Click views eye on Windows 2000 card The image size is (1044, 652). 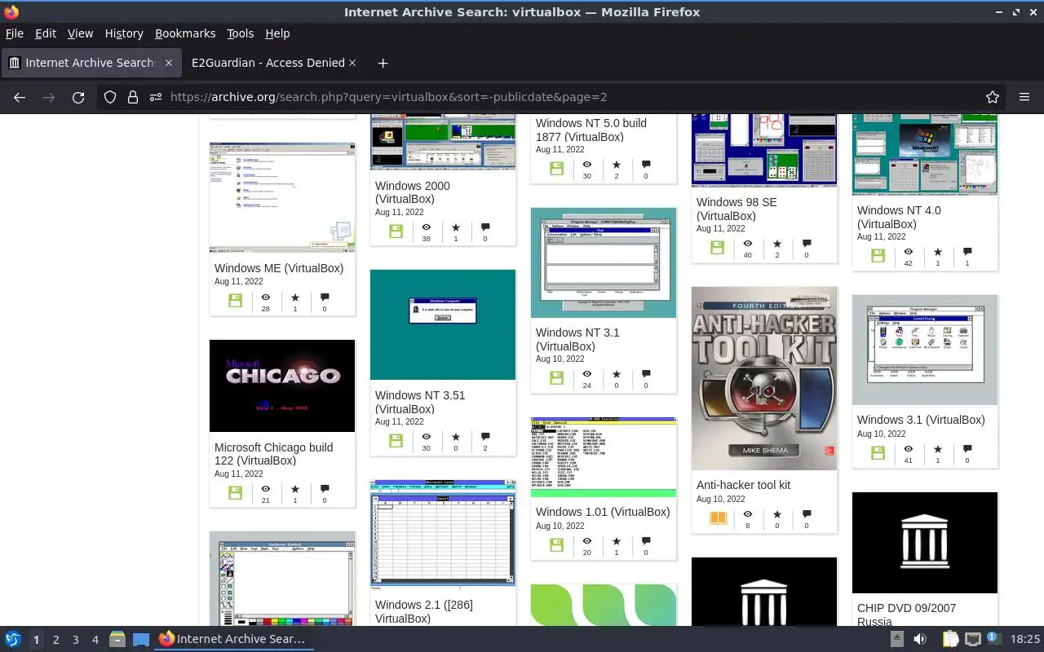pos(426,228)
